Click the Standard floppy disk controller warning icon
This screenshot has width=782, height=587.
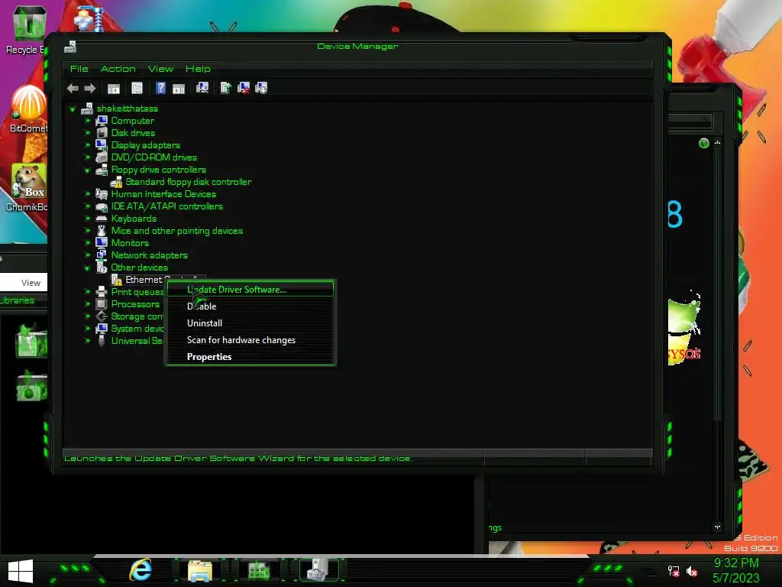pos(116,182)
